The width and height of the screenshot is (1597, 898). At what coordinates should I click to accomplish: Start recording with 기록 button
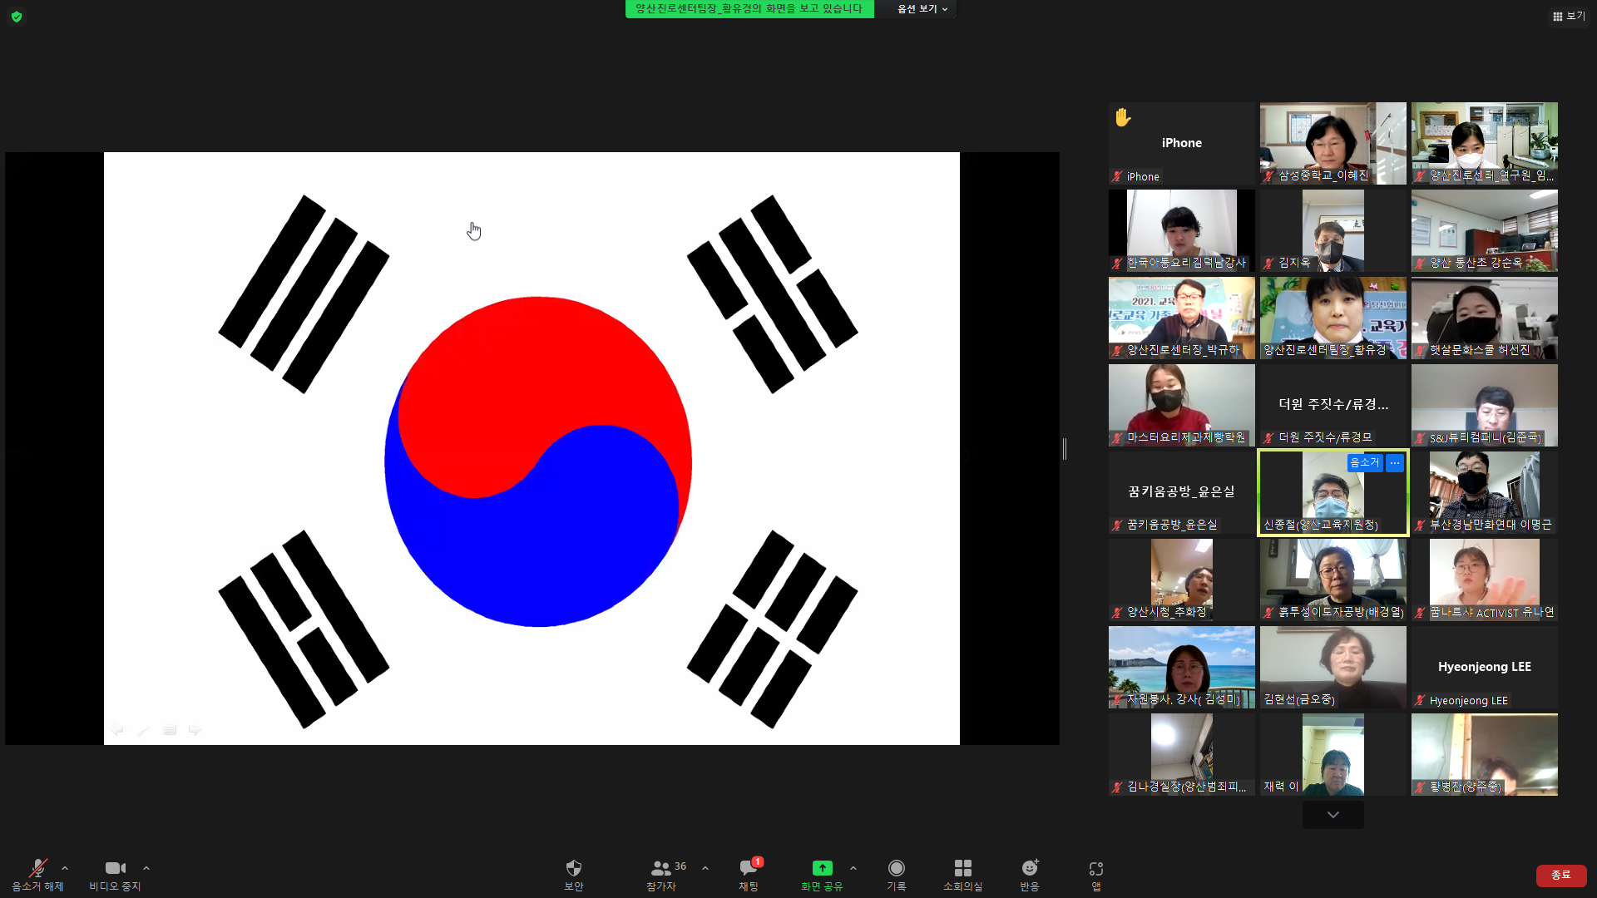(x=896, y=875)
